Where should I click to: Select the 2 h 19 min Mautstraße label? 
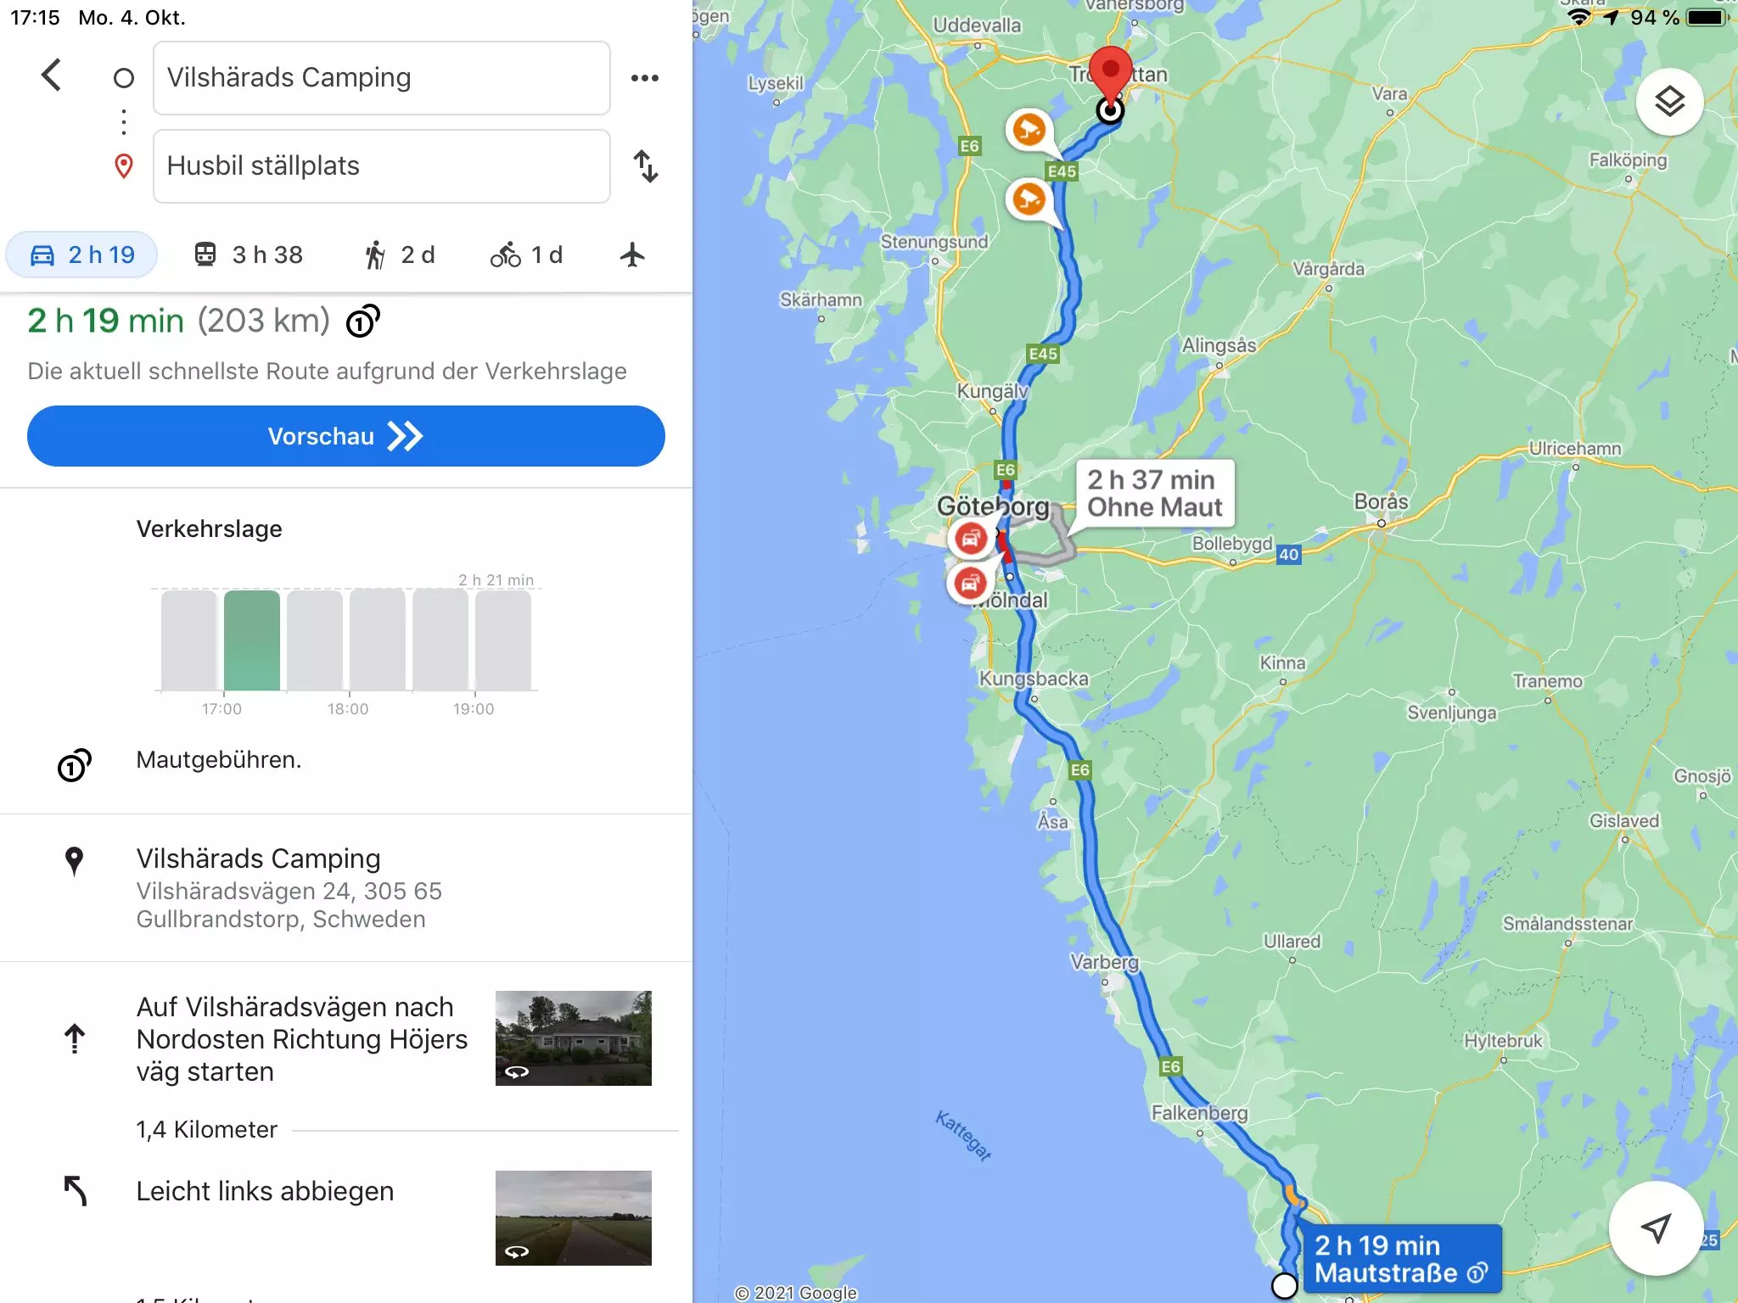(1401, 1259)
